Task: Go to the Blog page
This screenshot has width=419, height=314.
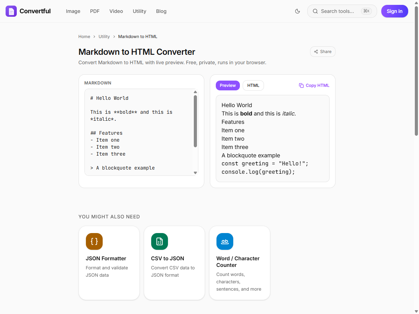Action: [161, 11]
